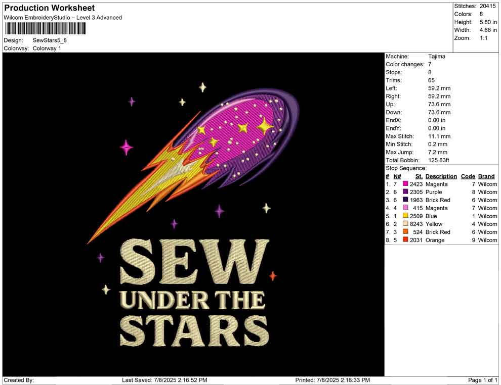Click the Colors count 8 in header
The image size is (501, 385).
point(481,14)
